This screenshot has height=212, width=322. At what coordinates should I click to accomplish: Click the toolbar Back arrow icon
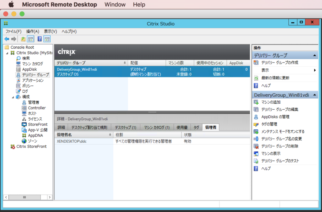click(x=7, y=39)
